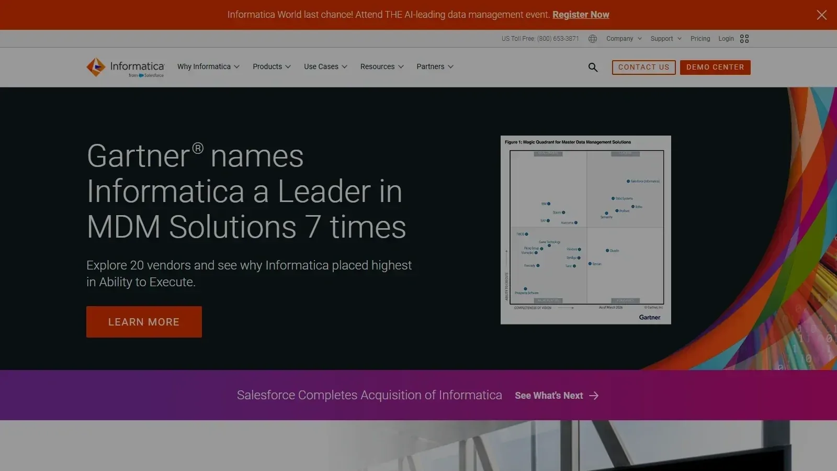Expand the Support dropdown

pyautogui.click(x=666, y=39)
